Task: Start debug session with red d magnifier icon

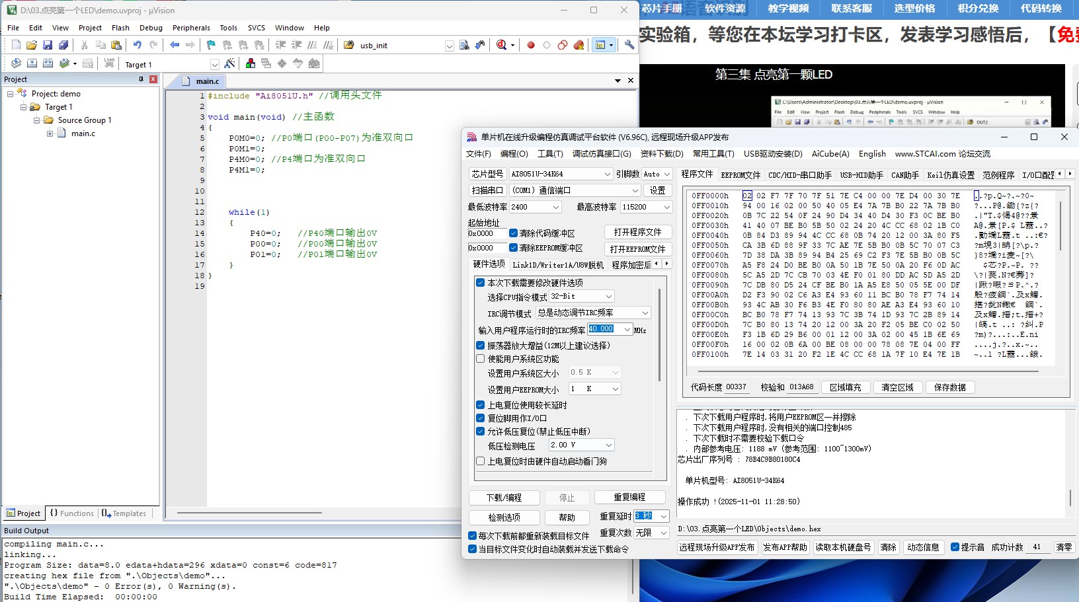Action: pos(500,45)
